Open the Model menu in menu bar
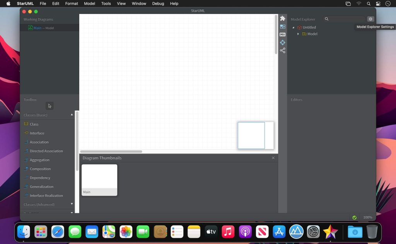Viewport: 396px width, 244px height. [89, 3]
